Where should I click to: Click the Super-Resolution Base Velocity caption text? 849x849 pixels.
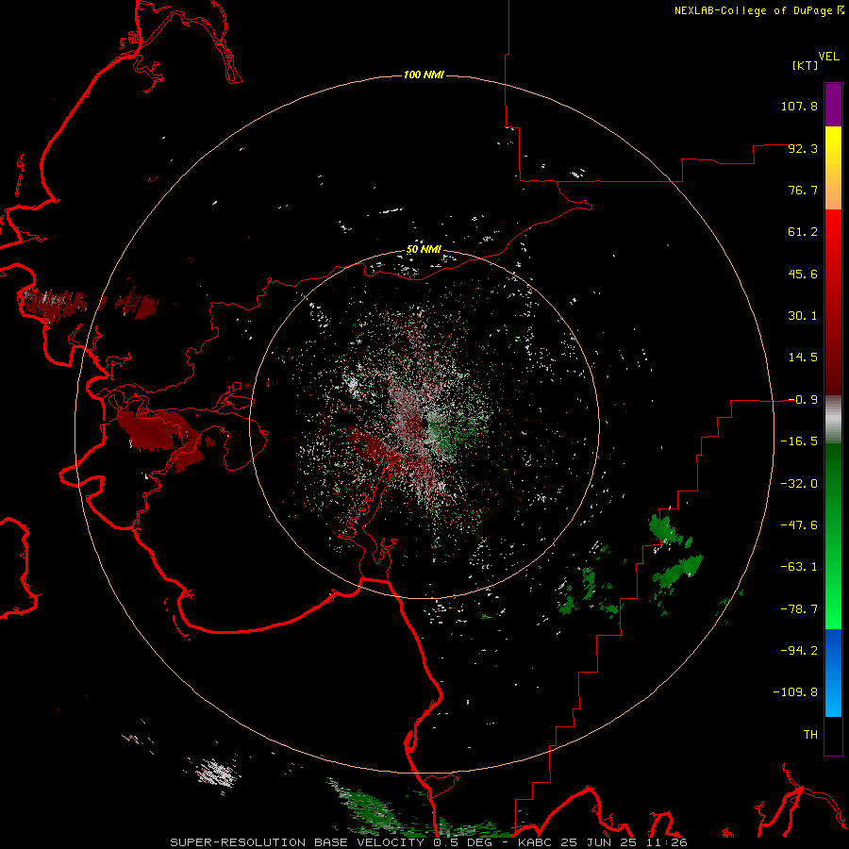point(297,842)
